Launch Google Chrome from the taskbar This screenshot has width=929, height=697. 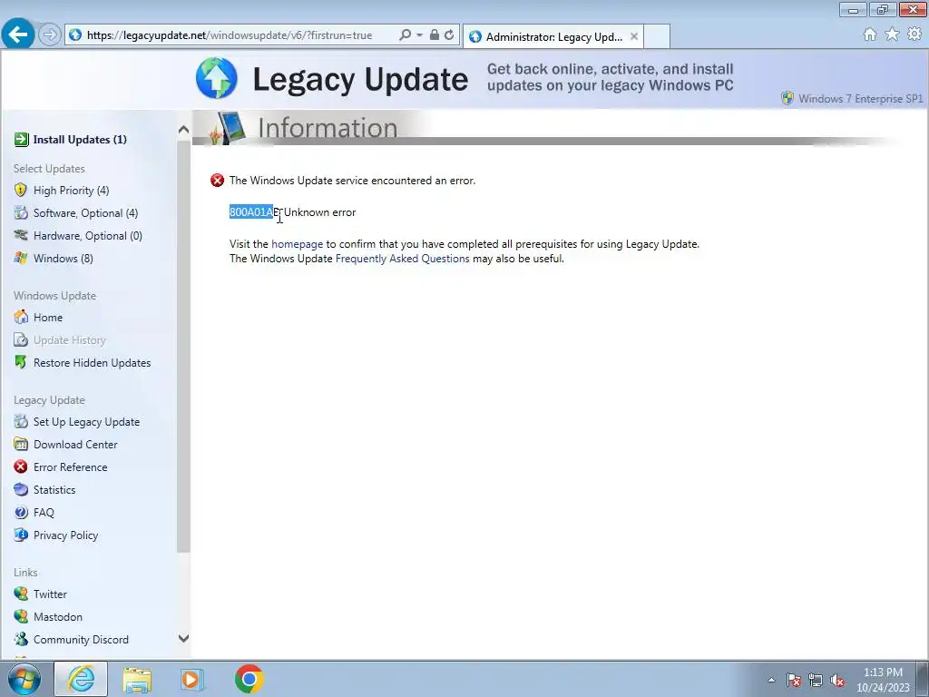coord(249,679)
